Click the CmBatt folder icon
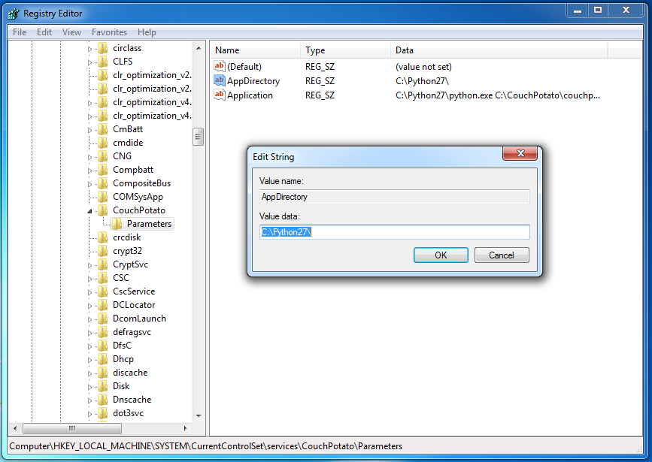 point(103,129)
